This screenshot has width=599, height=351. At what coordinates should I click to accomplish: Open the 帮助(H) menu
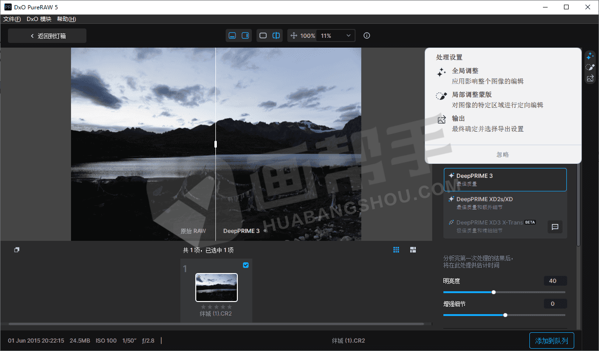pos(66,19)
